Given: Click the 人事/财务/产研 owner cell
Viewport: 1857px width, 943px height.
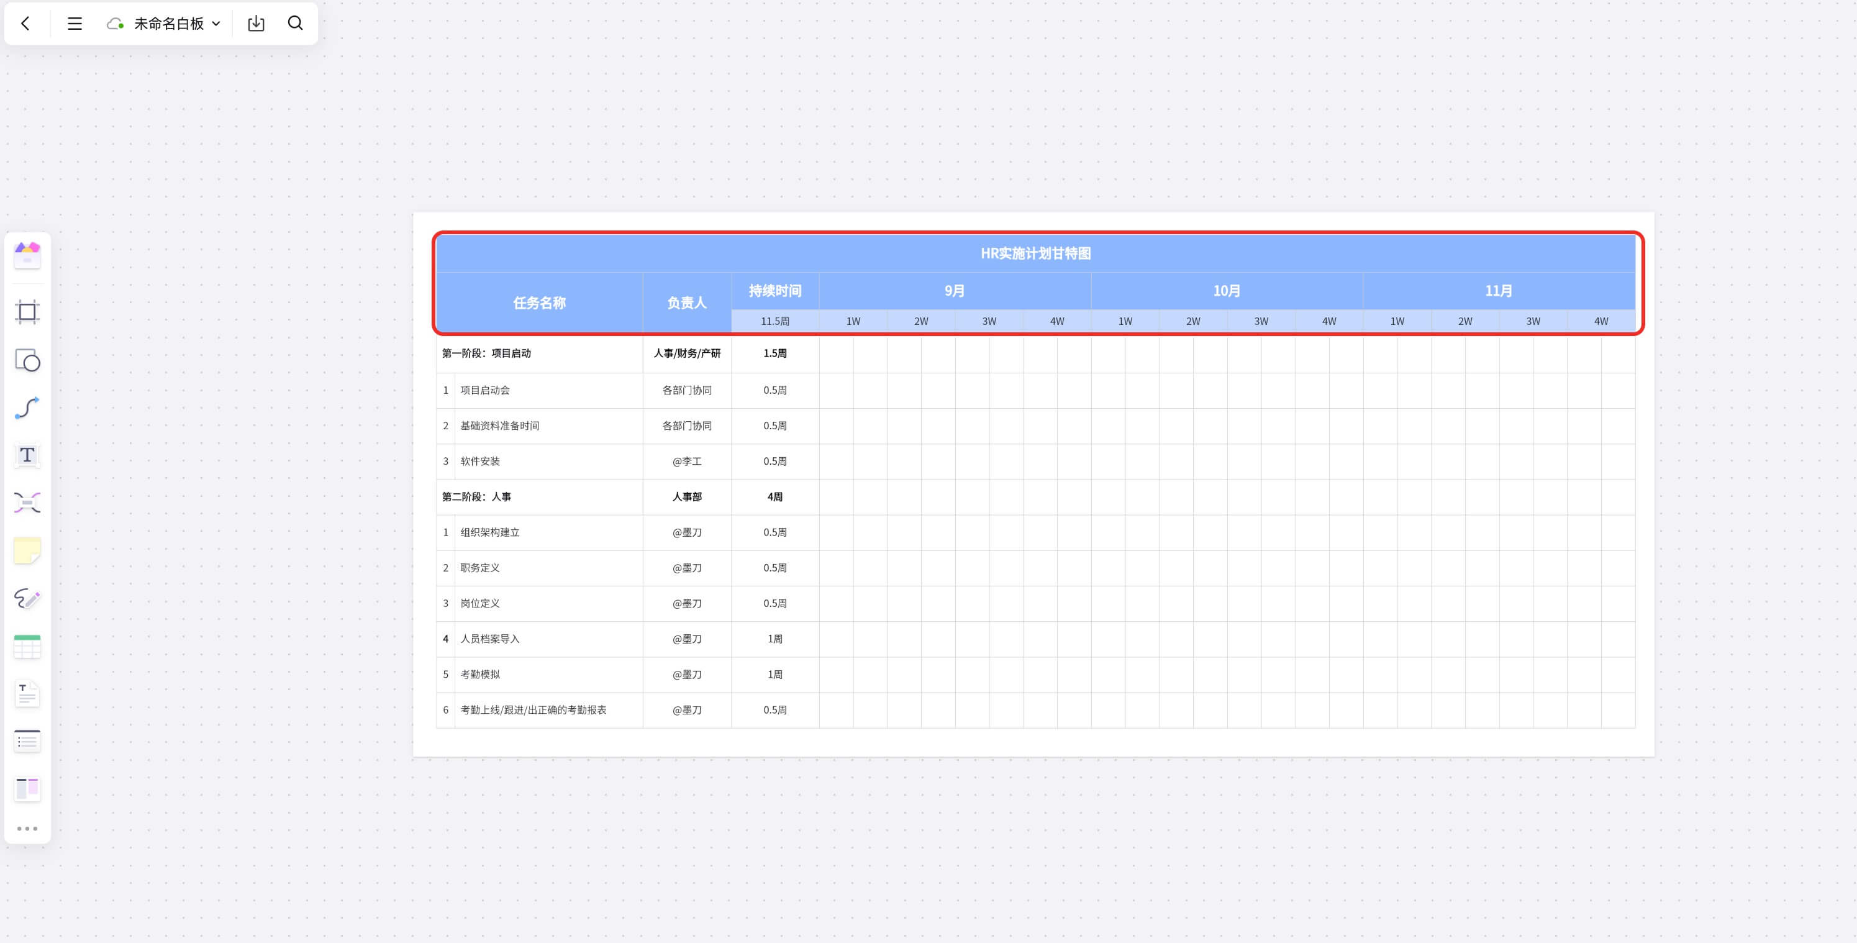Looking at the screenshot, I should tap(687, 353).
